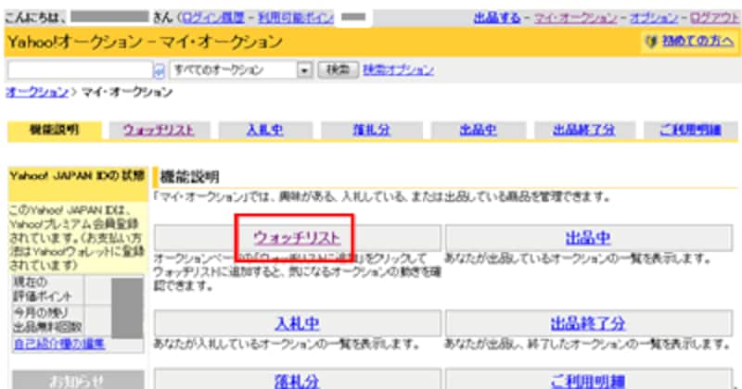Open 出品中 link in the feature list
Screen dimensions: 742x389
tap(588, 238)
